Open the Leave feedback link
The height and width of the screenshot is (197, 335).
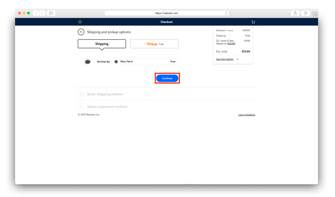click(247, 115)
